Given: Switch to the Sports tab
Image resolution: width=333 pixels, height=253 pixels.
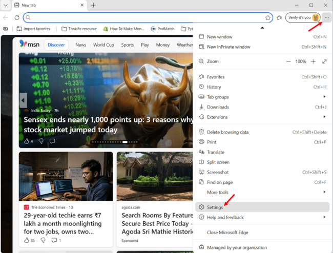Looking at the screenshot, I should point(128,45).
